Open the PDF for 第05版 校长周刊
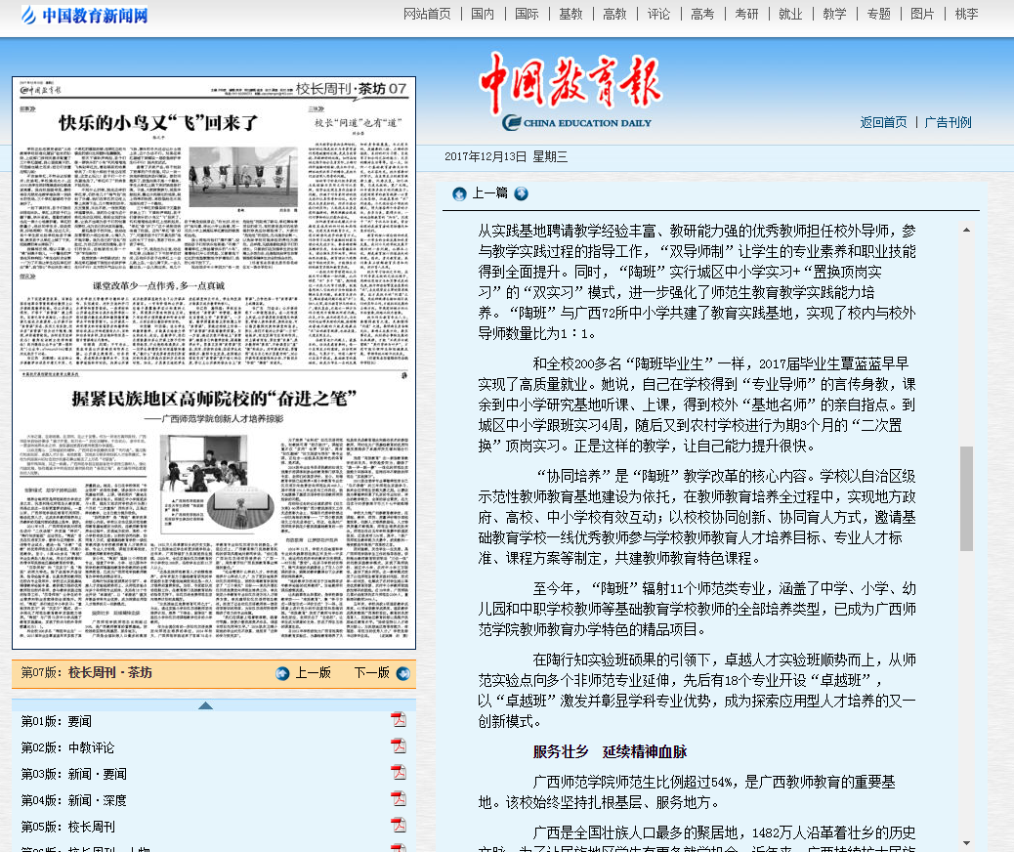Image resolution: width=1014 pixels, height=852 pixels. (x=399, y=826)
